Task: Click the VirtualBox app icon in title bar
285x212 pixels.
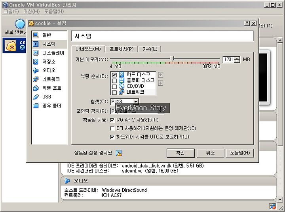Action: (5, 5)
